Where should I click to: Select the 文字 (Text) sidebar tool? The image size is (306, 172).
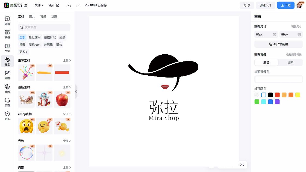coord(7,48)
